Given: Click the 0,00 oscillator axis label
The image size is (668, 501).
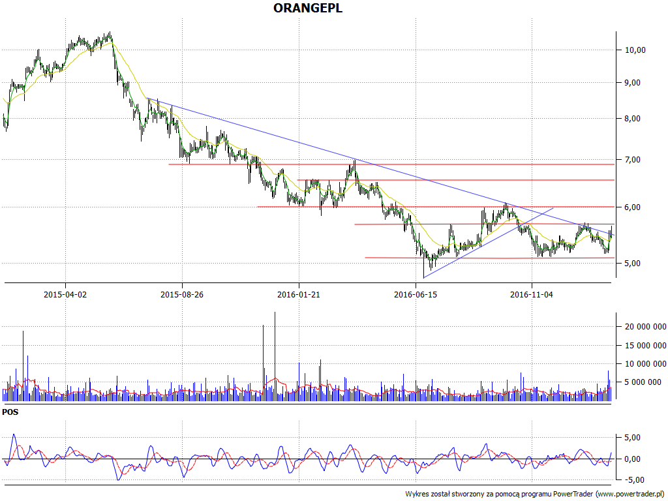Looking at the screenshot, I should point(633,459).
